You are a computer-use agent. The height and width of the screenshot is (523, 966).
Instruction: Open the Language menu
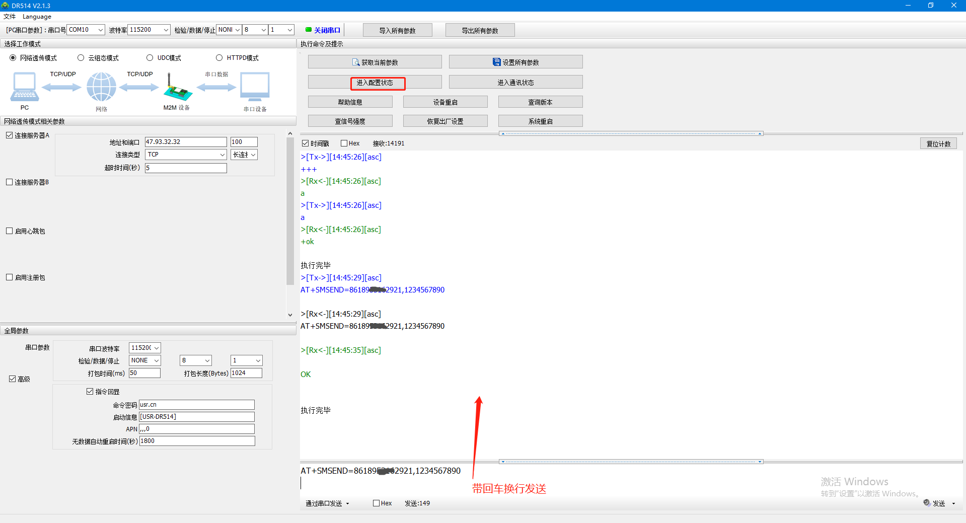(x=37, y=17)
